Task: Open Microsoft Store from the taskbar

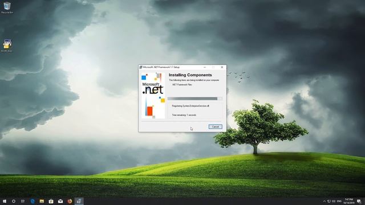Action: [51, 201]
